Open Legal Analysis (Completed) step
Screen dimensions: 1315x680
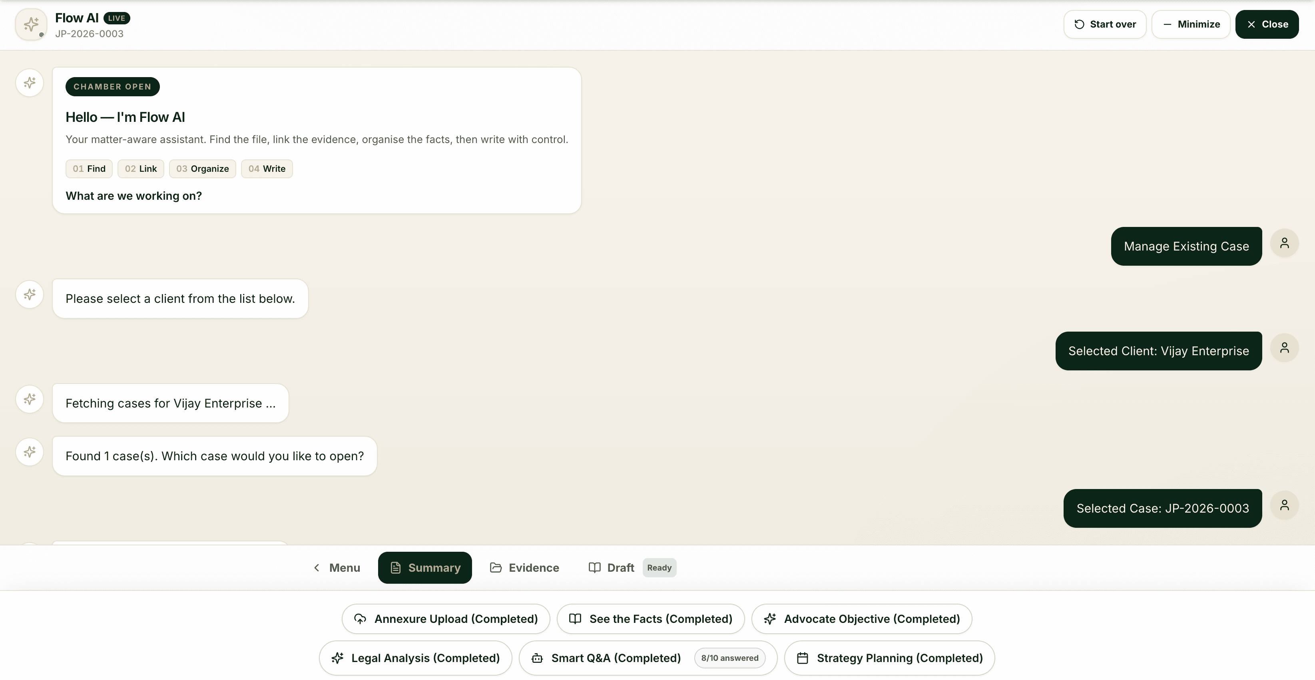point(415,658)
